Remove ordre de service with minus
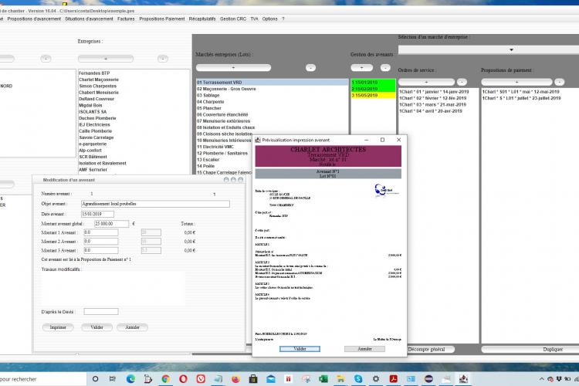579x386 pixels. tap(462, 82)
